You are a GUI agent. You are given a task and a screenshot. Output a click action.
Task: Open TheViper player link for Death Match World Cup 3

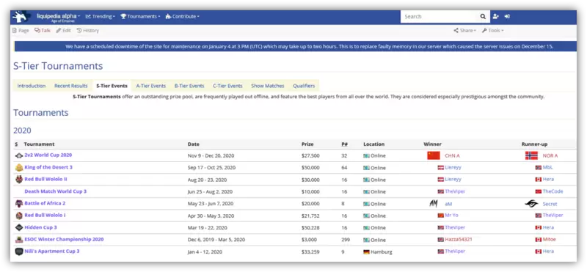coord(455,191)
